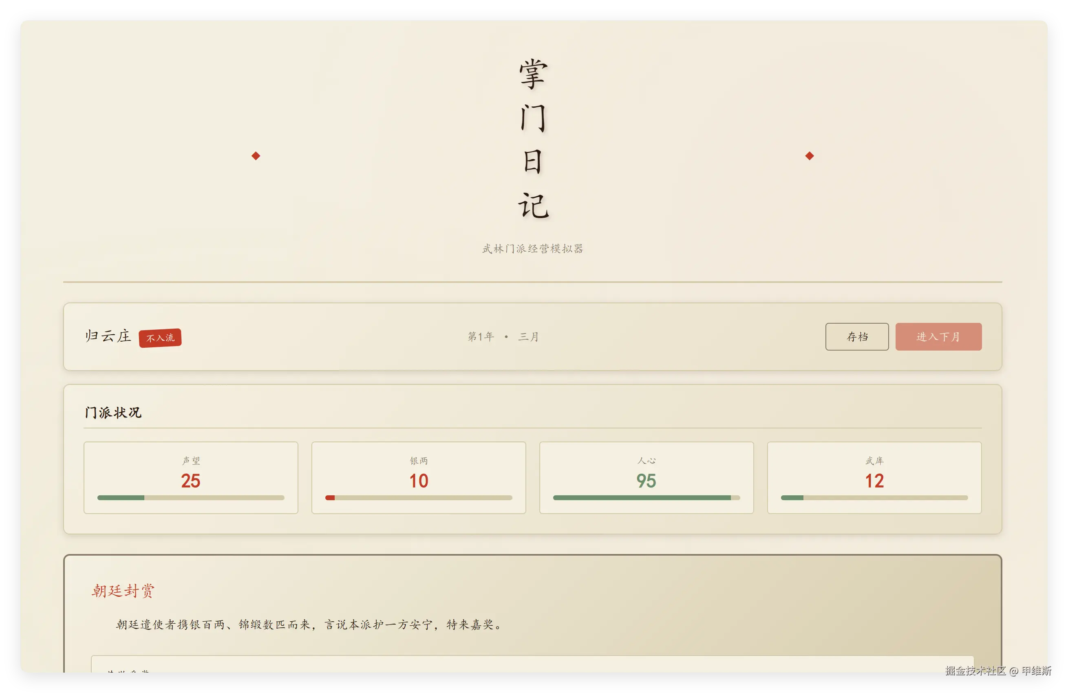Click the 朝廷封赏 event title
This screenshot has height=693, width=1068.
(123, 591)
